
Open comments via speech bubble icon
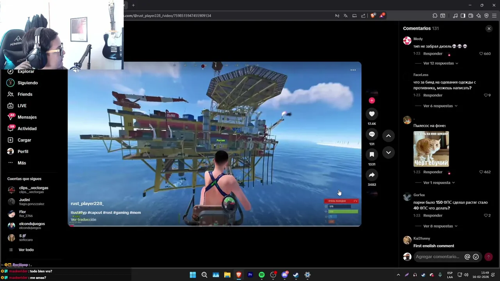click(x=372, y=134)
